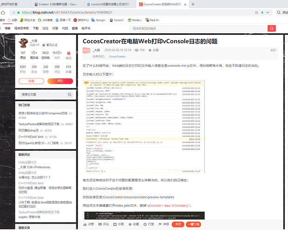
Task: Open the C++11中的std::bind hot article
Action: tap(31, 137)
